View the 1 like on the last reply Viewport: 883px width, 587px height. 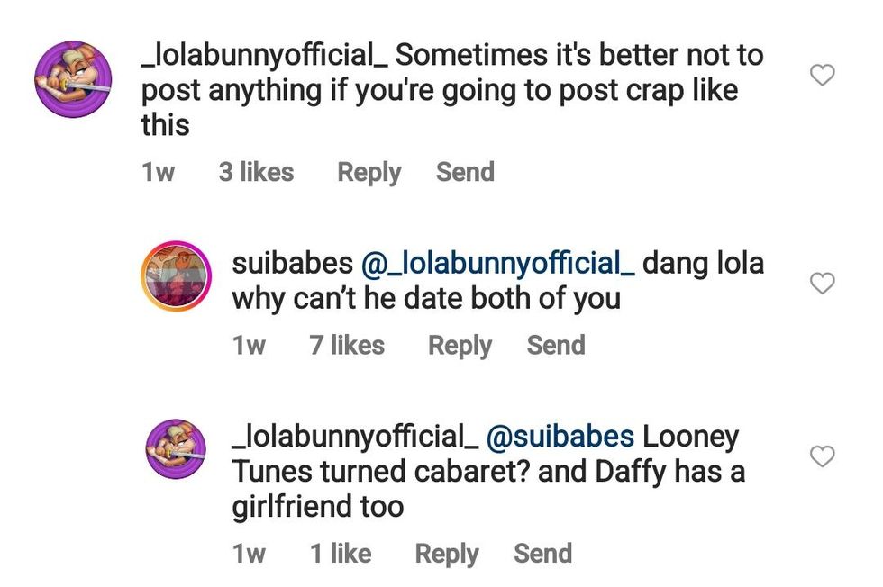[341, 554]
